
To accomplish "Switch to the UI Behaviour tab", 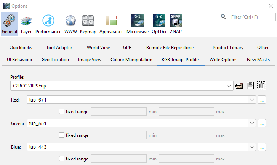I will point(19,60).
